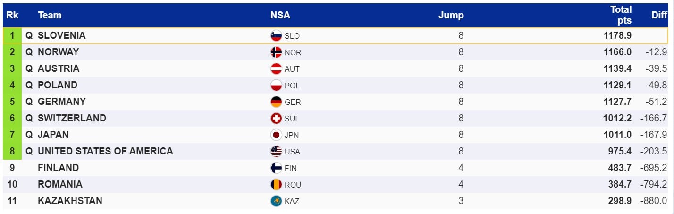Select the KAZAKHSTAN team name
674x214 pixels.
(x=70, y=201)
